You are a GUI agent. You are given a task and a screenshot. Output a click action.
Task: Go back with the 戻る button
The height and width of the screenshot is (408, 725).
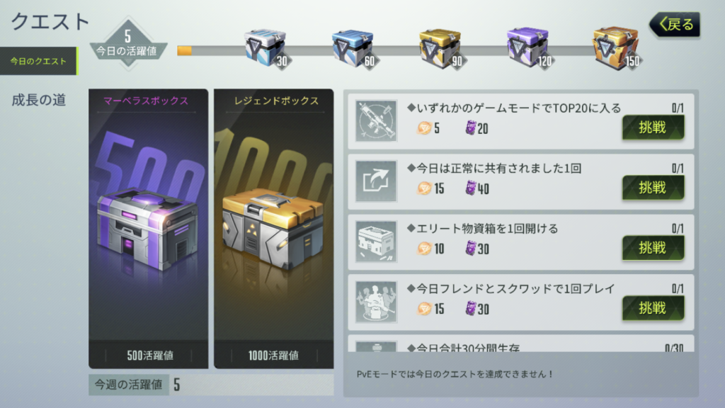coord(675,24)
